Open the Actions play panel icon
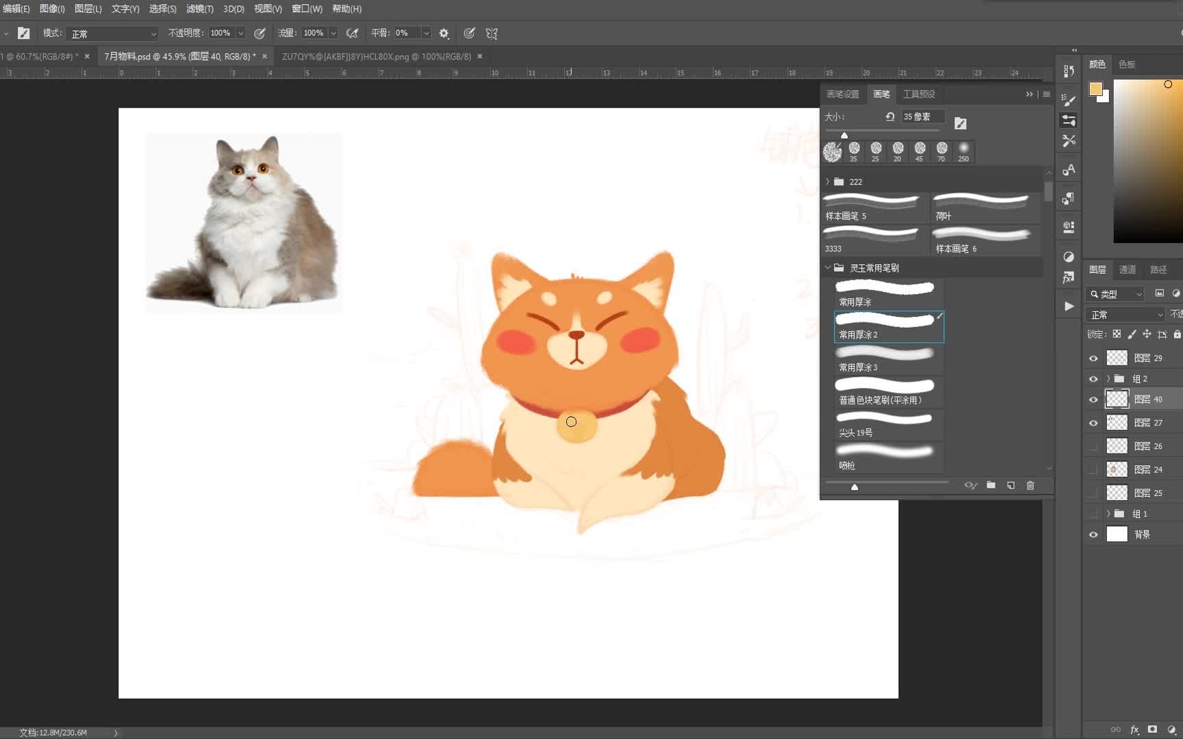1183x739 pixels. (1069, 306)
